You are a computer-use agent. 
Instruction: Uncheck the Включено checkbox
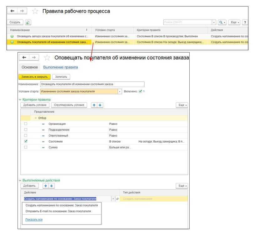[140, 91]
